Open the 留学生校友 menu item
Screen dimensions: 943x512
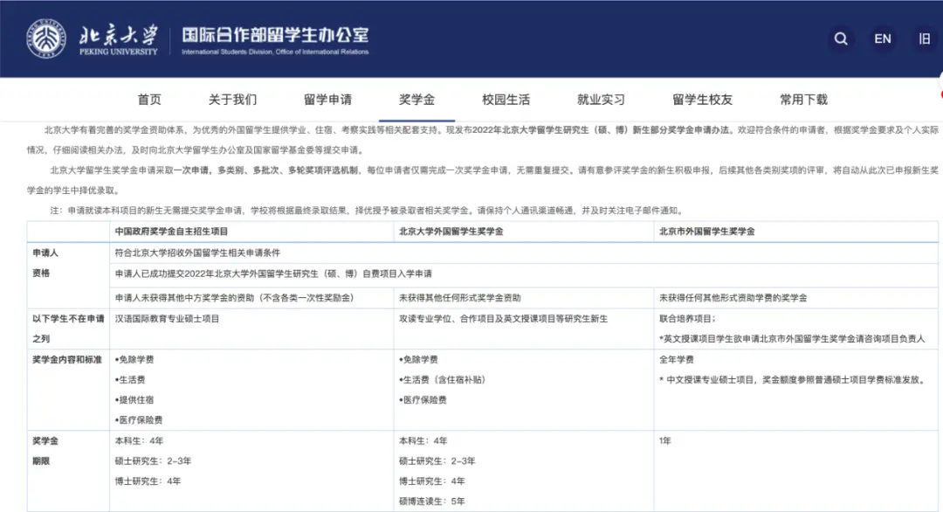(x=702, y=100)
